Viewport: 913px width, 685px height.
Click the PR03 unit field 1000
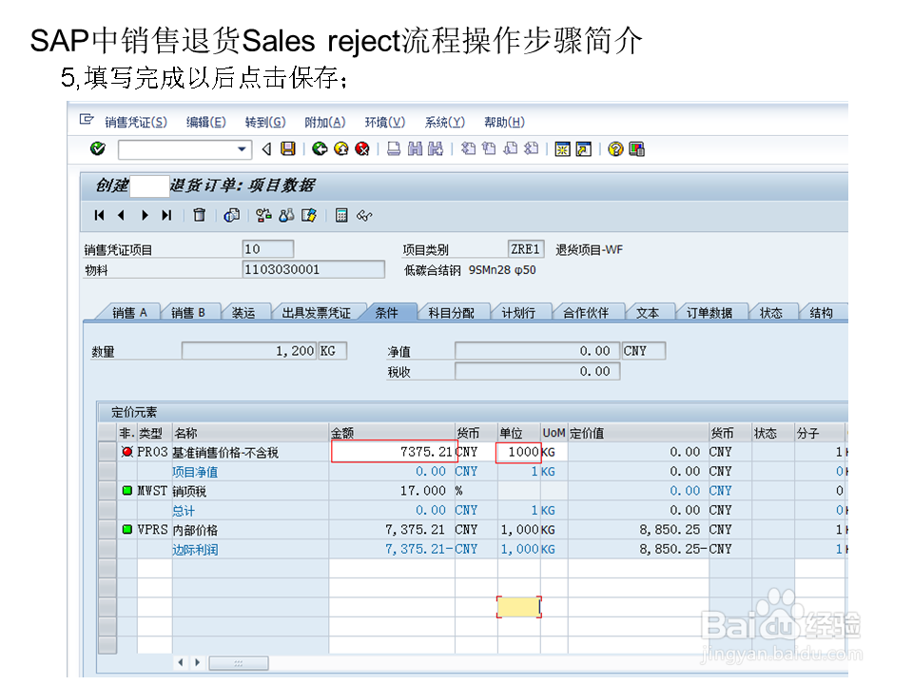(x=518, y=452)
